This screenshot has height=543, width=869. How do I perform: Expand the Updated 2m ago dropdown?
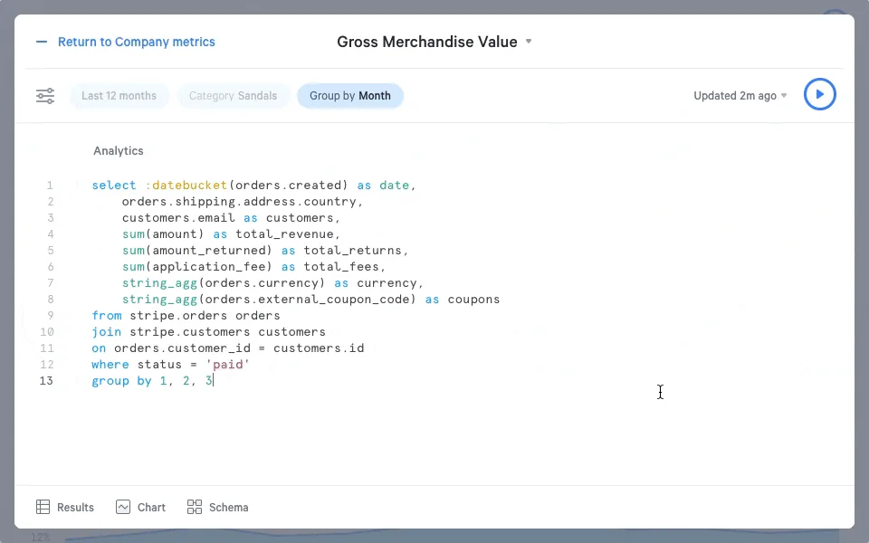pyautogui.click(x=784, y=96)
